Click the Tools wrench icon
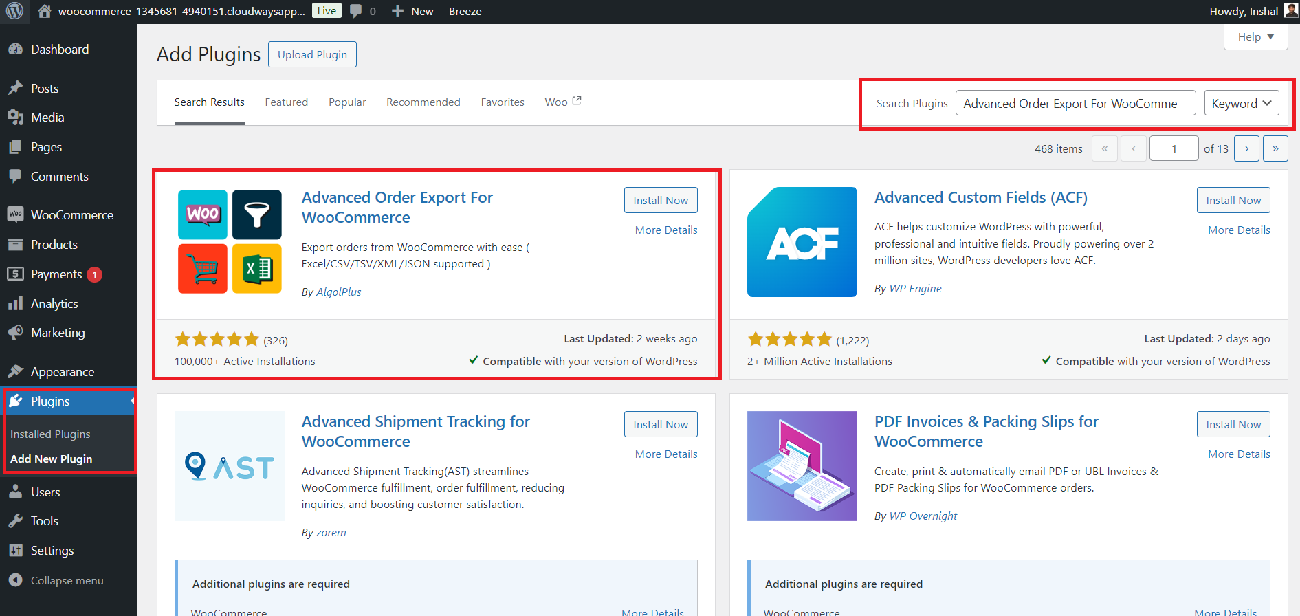The height and width of the screenshot is (616, 1300). pos(15,520)
